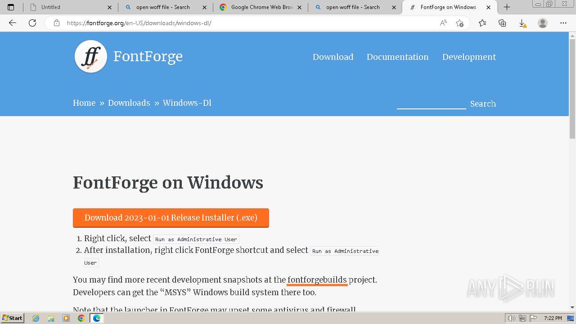Click the Windows-Dl breadcrumb
This screenshot has height=324, width=576.
(x=187, y=103)
